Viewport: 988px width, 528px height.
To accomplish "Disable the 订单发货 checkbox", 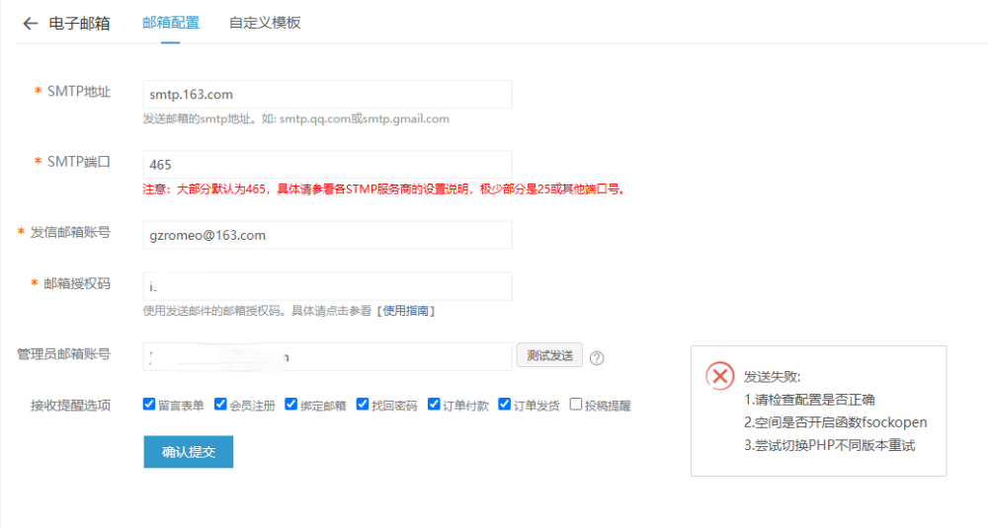I will tap(505, 404).
